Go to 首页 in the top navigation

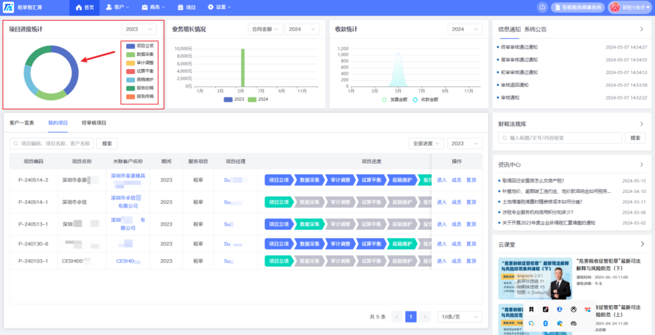[x=85, y=7]
